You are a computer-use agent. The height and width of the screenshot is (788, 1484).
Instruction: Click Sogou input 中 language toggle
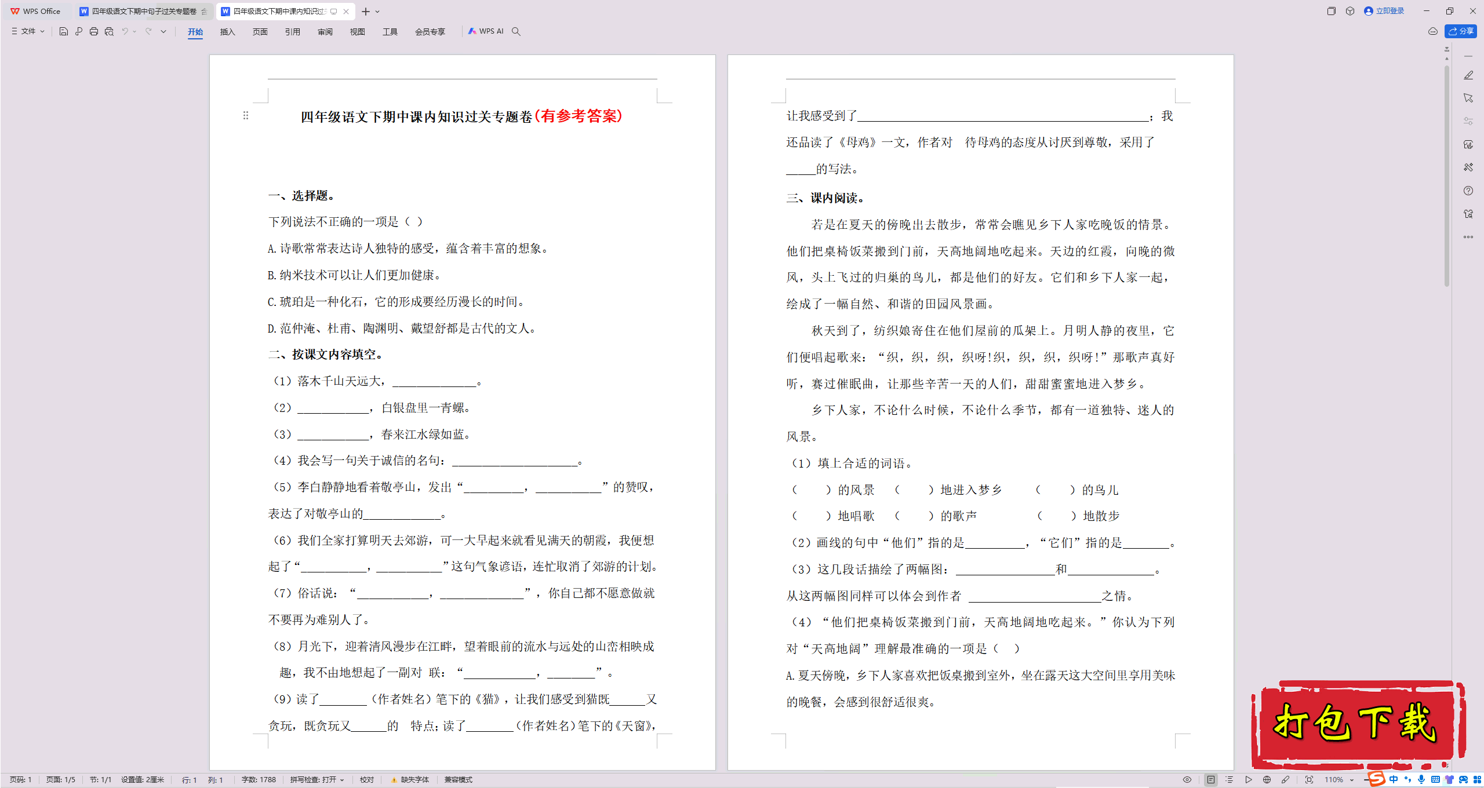[1394, 780]
